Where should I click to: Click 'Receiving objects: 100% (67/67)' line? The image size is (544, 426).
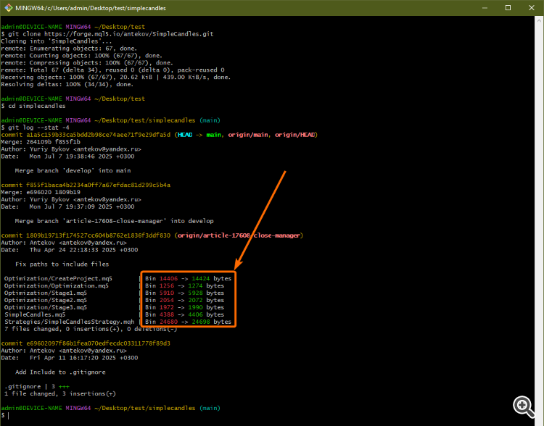(116, 78)
